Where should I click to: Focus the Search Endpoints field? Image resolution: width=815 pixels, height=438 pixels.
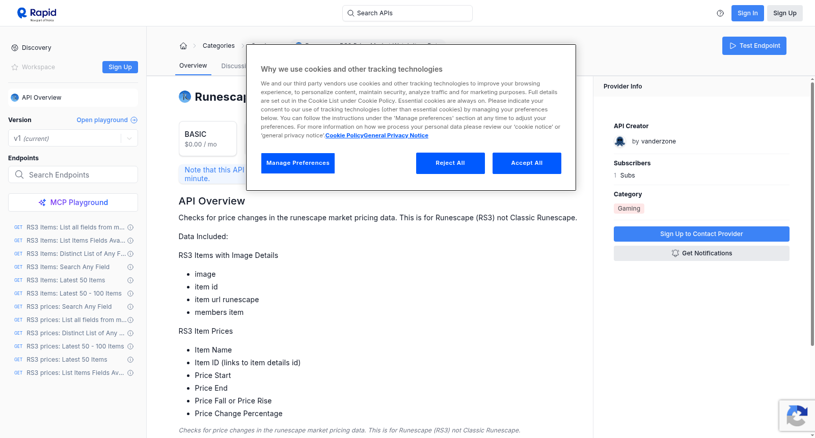point(73,174)
